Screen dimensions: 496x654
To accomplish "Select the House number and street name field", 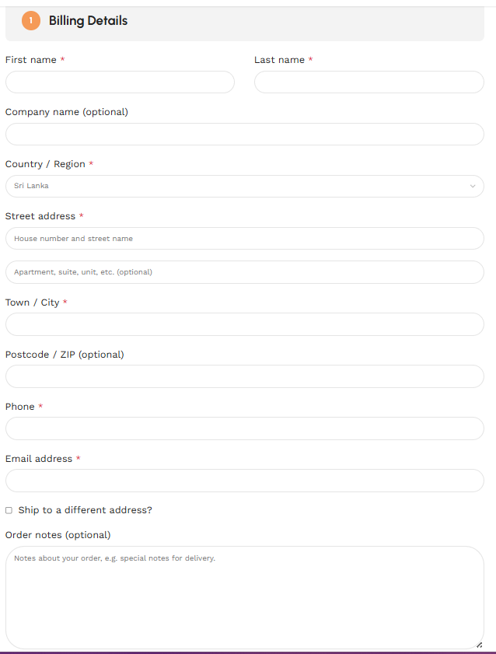I will [x=245, y=238].
